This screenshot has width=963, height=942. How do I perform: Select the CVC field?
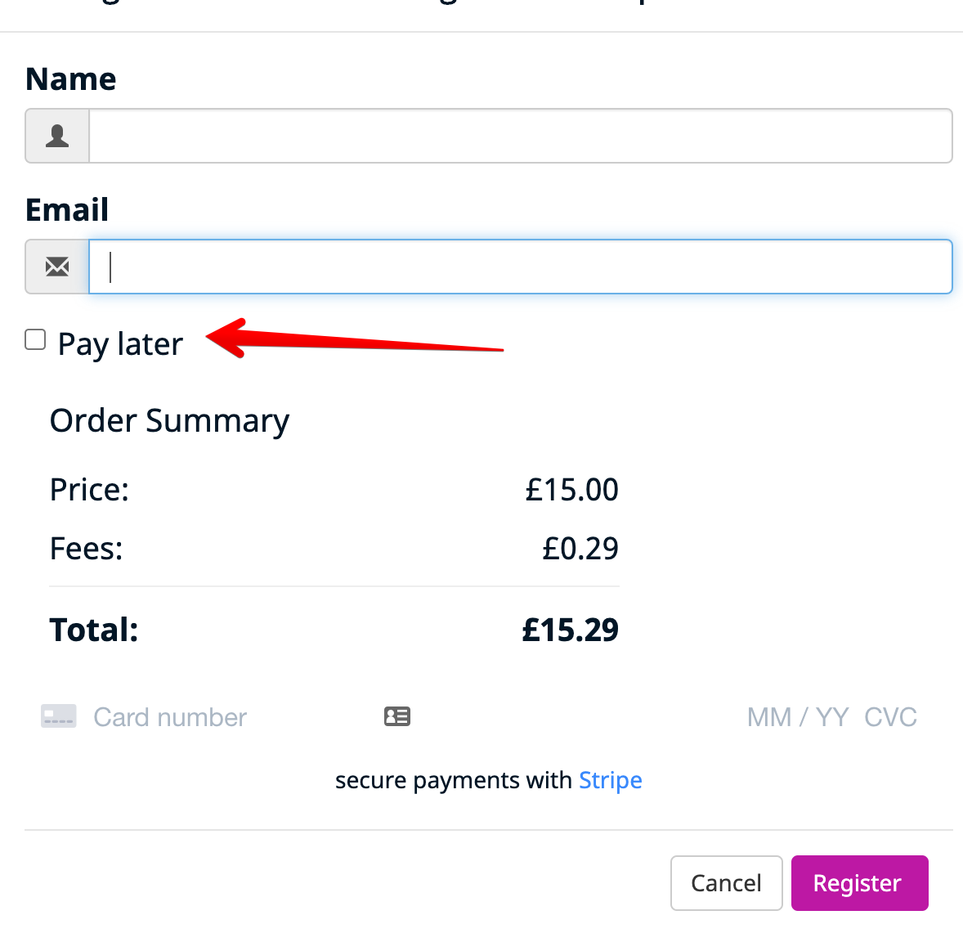[x=890, y=717]
